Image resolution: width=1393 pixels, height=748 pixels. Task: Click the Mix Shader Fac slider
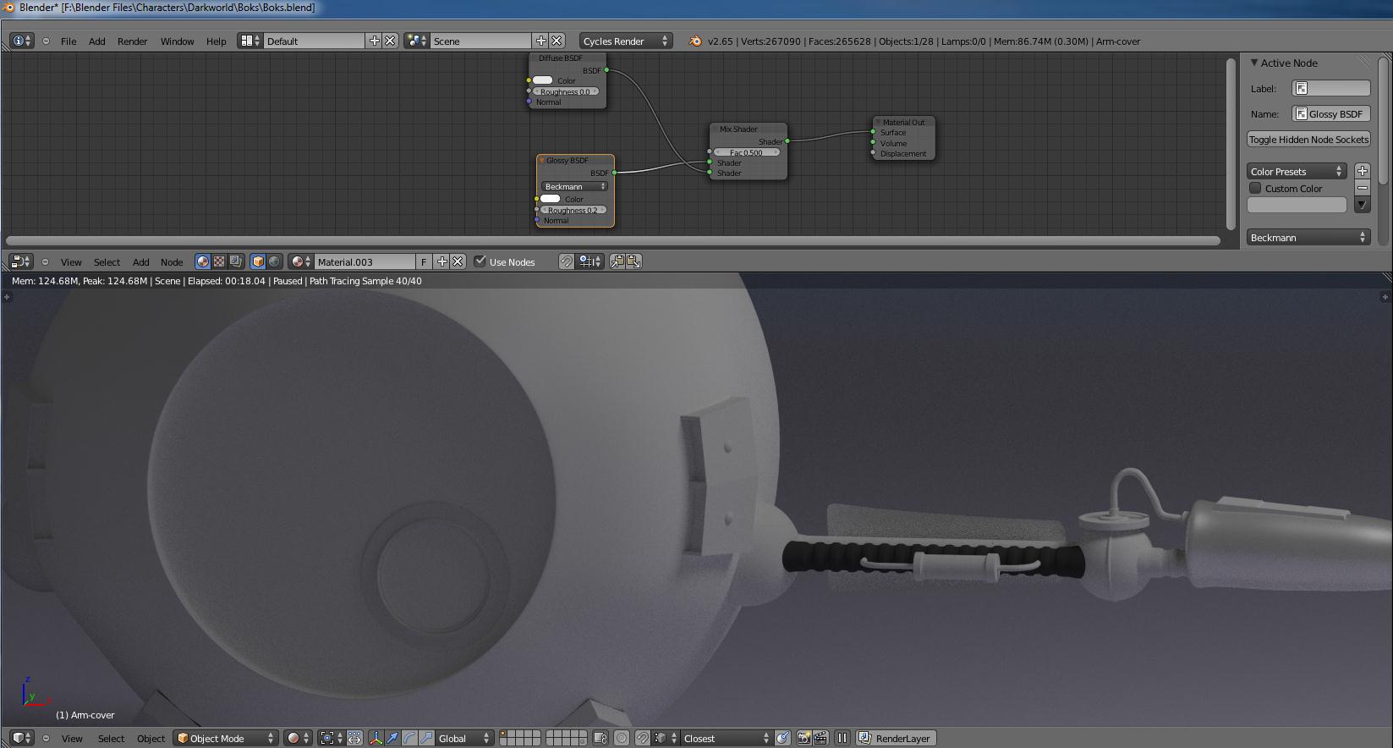tap(746, 152)
